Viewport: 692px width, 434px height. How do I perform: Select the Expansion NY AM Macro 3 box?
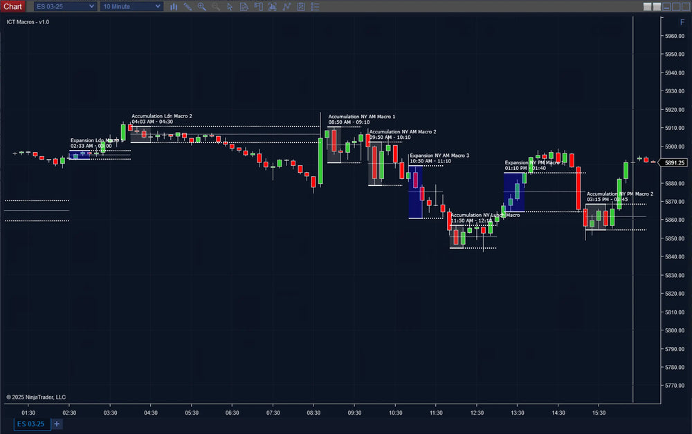coord(415,192)
